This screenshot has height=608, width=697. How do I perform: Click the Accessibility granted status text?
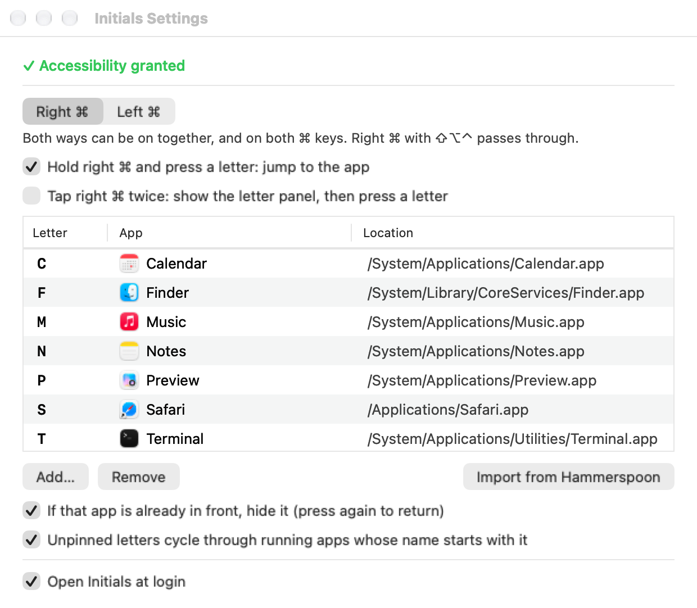click(104, 66)
